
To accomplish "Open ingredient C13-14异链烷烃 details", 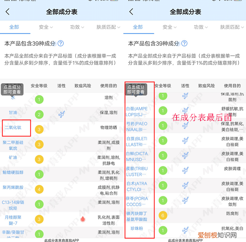I will point(13,205).
